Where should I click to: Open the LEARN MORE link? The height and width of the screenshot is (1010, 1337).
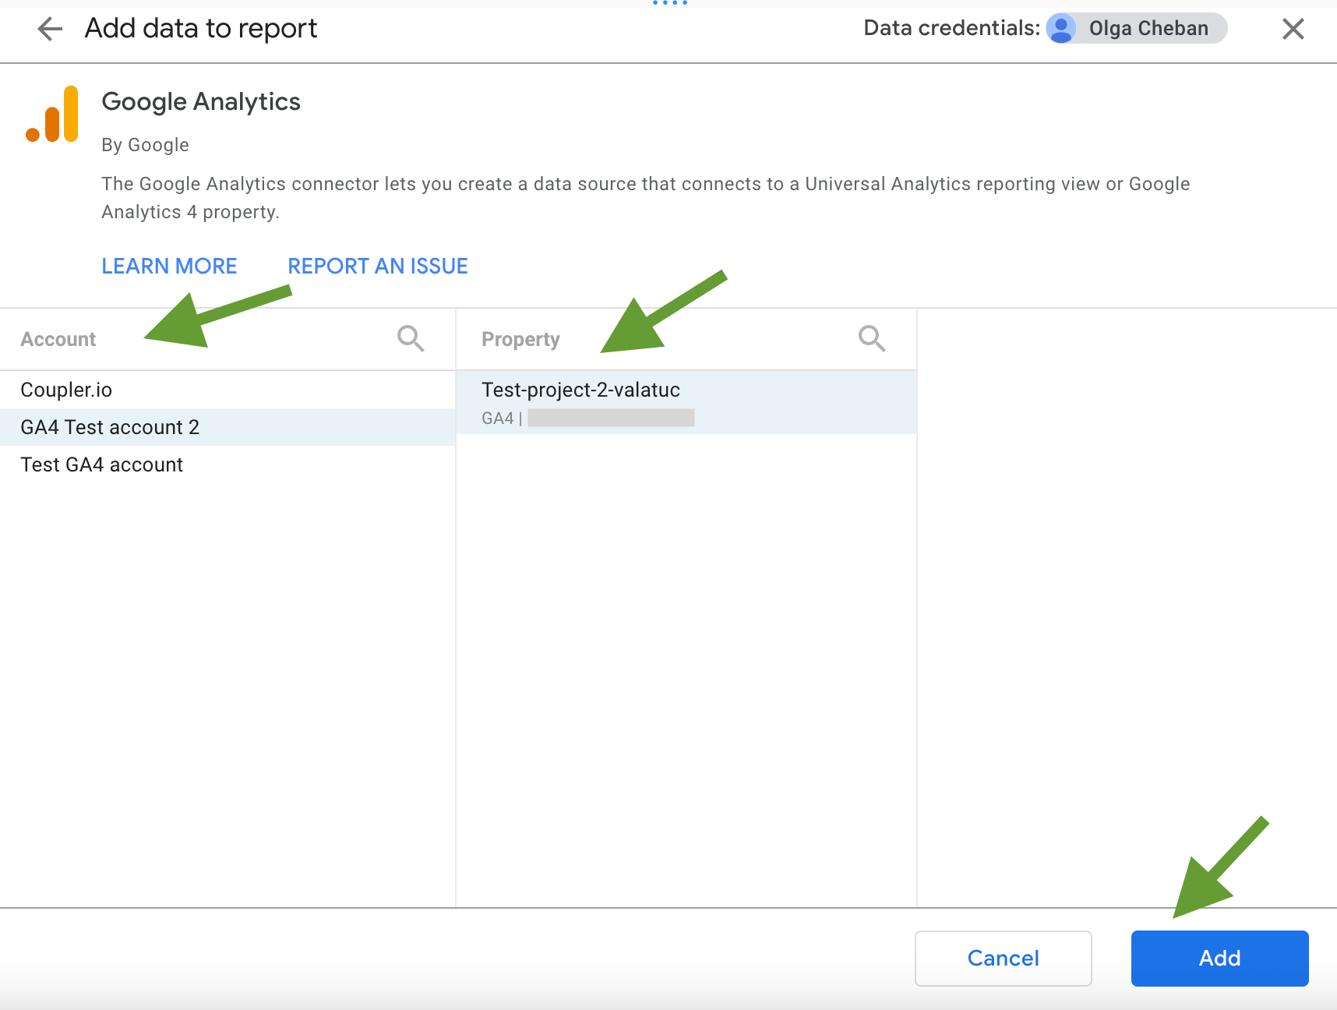[x=169, y=267]
